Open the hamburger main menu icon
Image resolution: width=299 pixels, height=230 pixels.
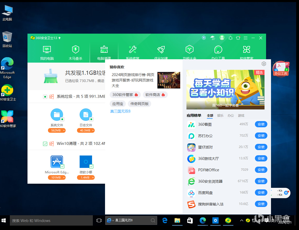click(246, 38)
